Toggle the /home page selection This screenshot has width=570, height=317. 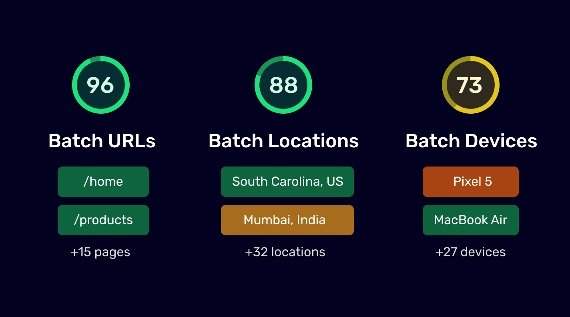coord(103,181)
